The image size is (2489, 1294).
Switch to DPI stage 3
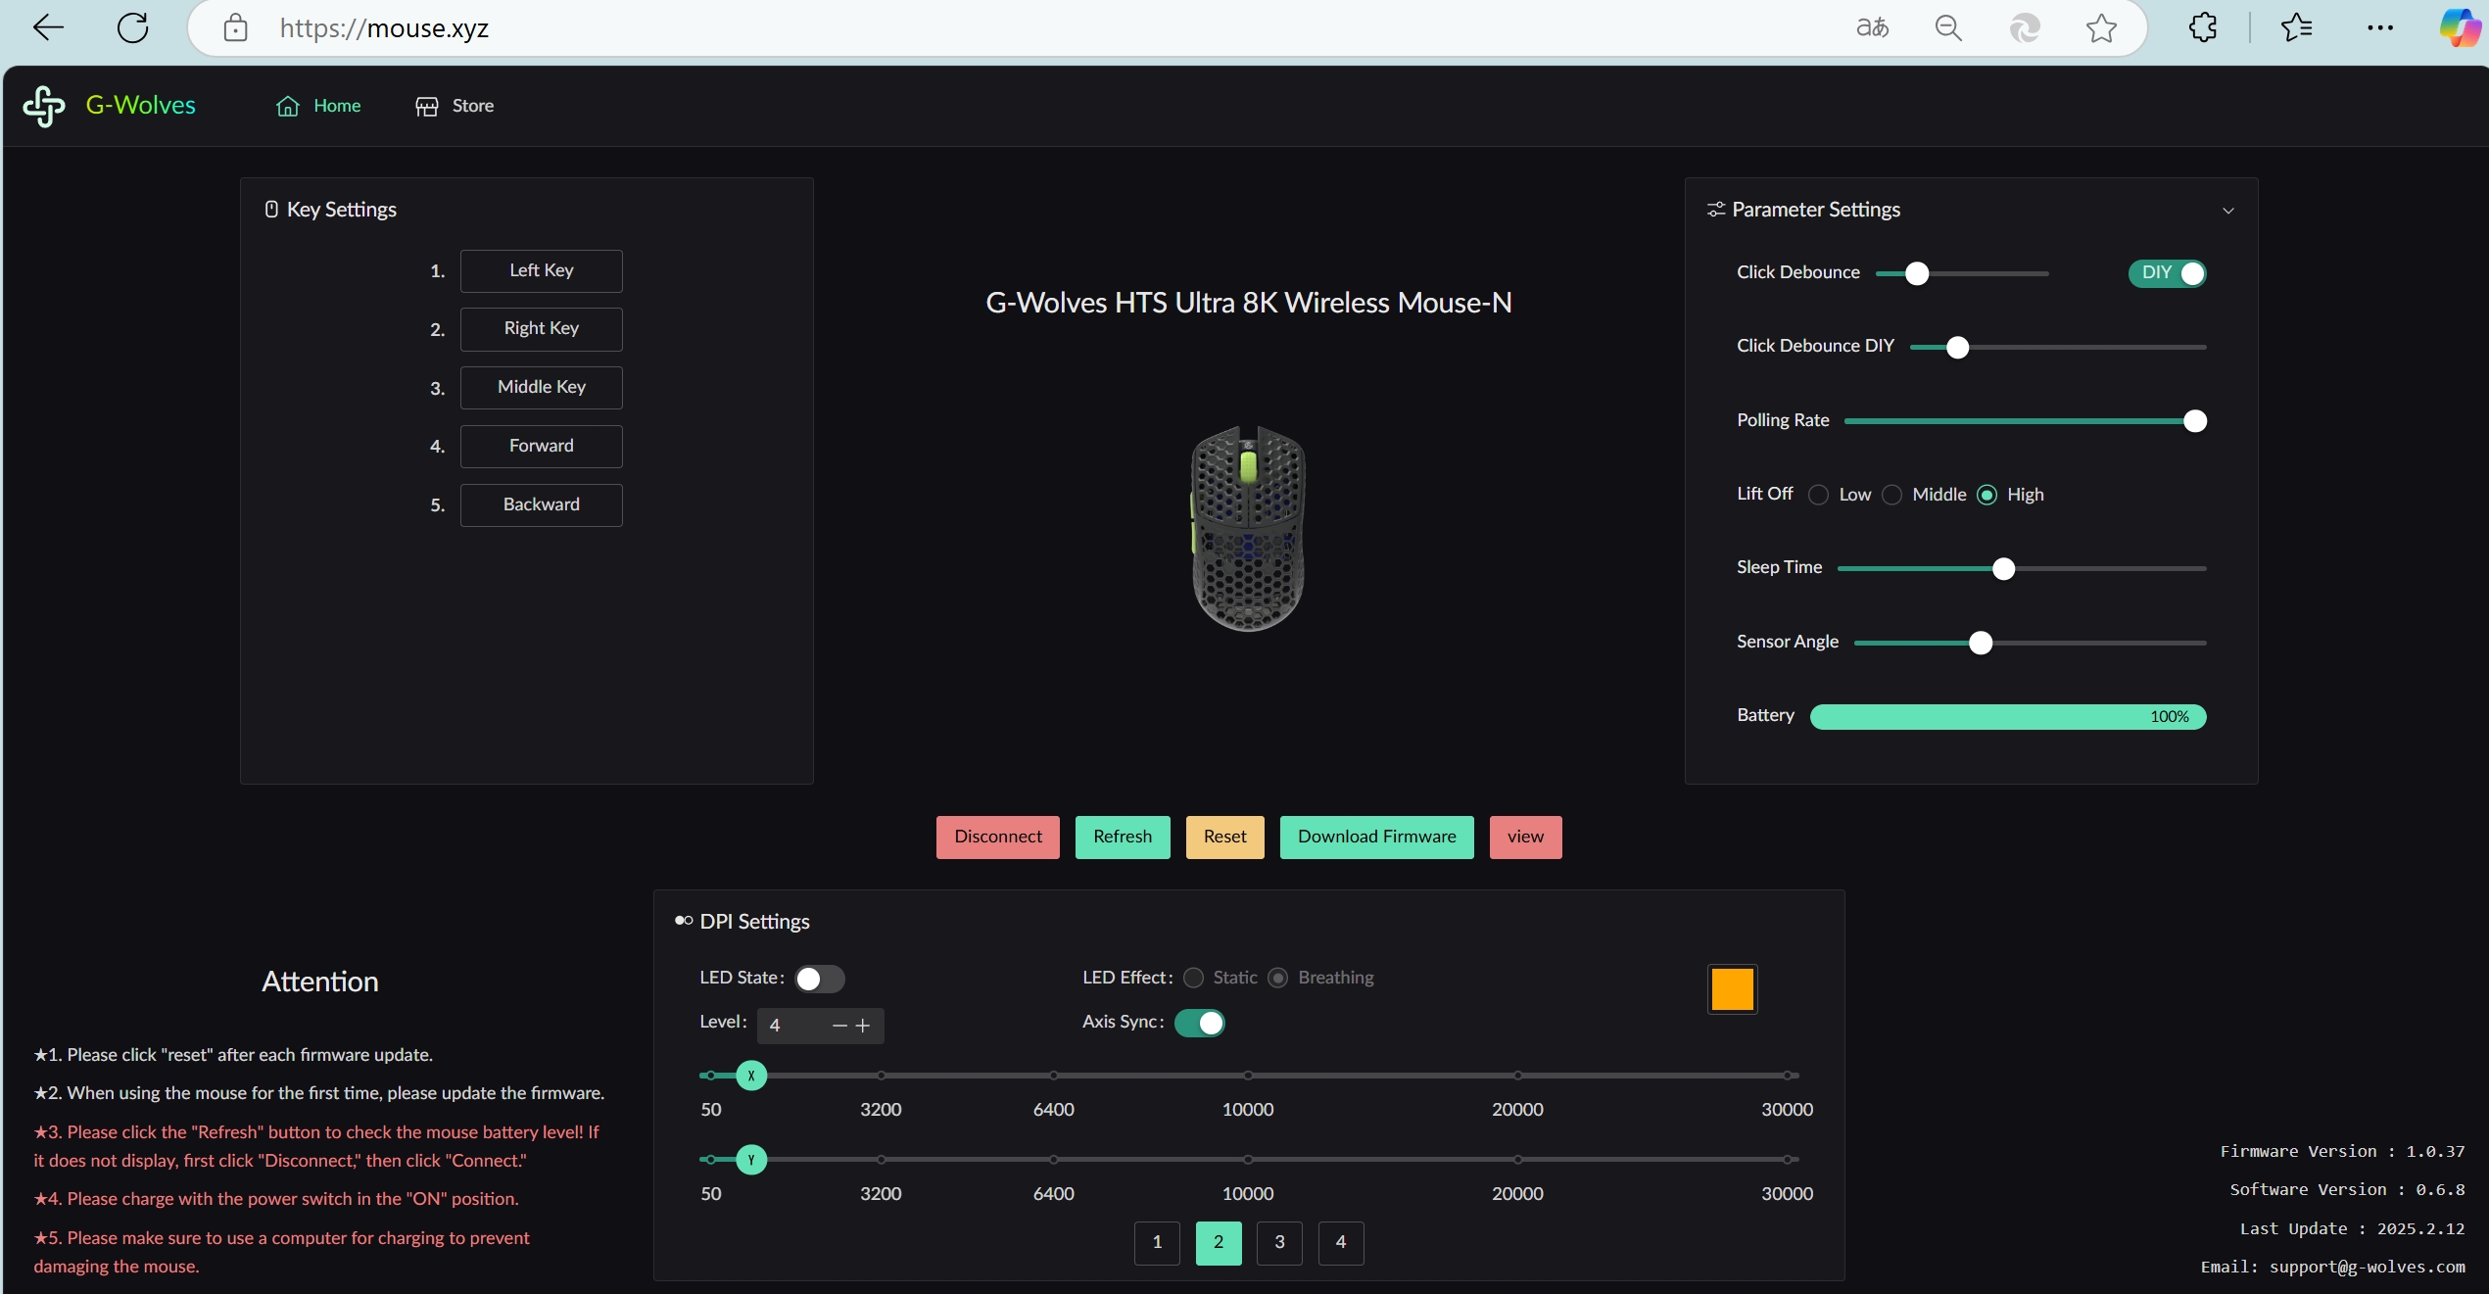click(x=1279, y=1243)
